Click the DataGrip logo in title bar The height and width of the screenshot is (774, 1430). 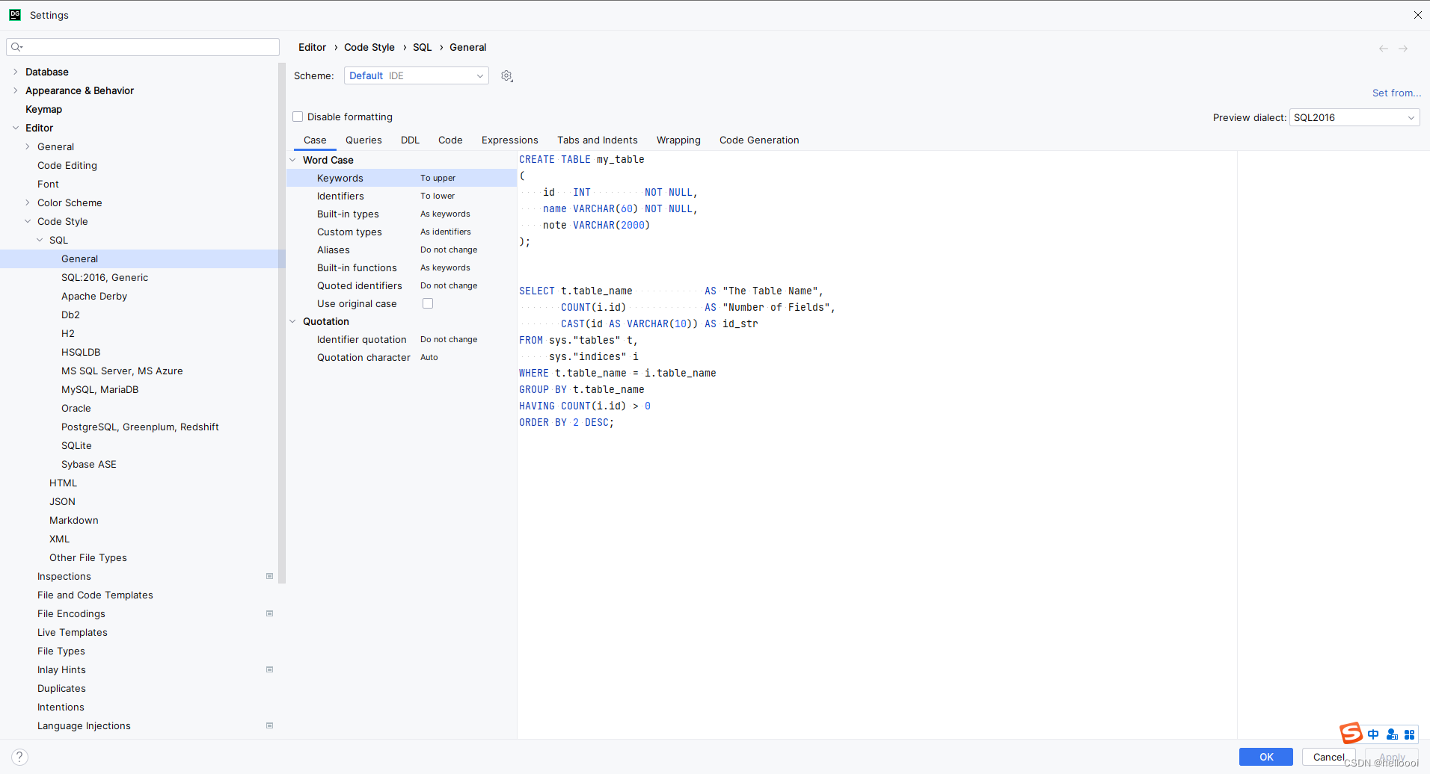15,15
